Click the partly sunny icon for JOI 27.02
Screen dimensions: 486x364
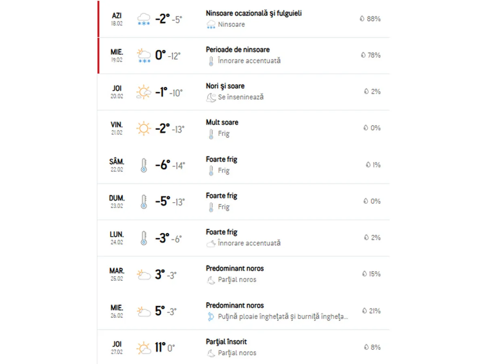tap(143, 348)
